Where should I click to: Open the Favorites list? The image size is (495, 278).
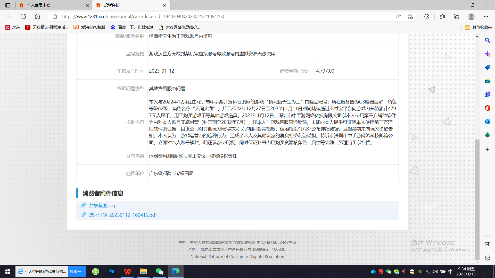pos(442,16)
